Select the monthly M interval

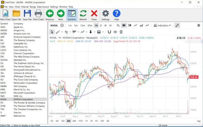(110, 25)
